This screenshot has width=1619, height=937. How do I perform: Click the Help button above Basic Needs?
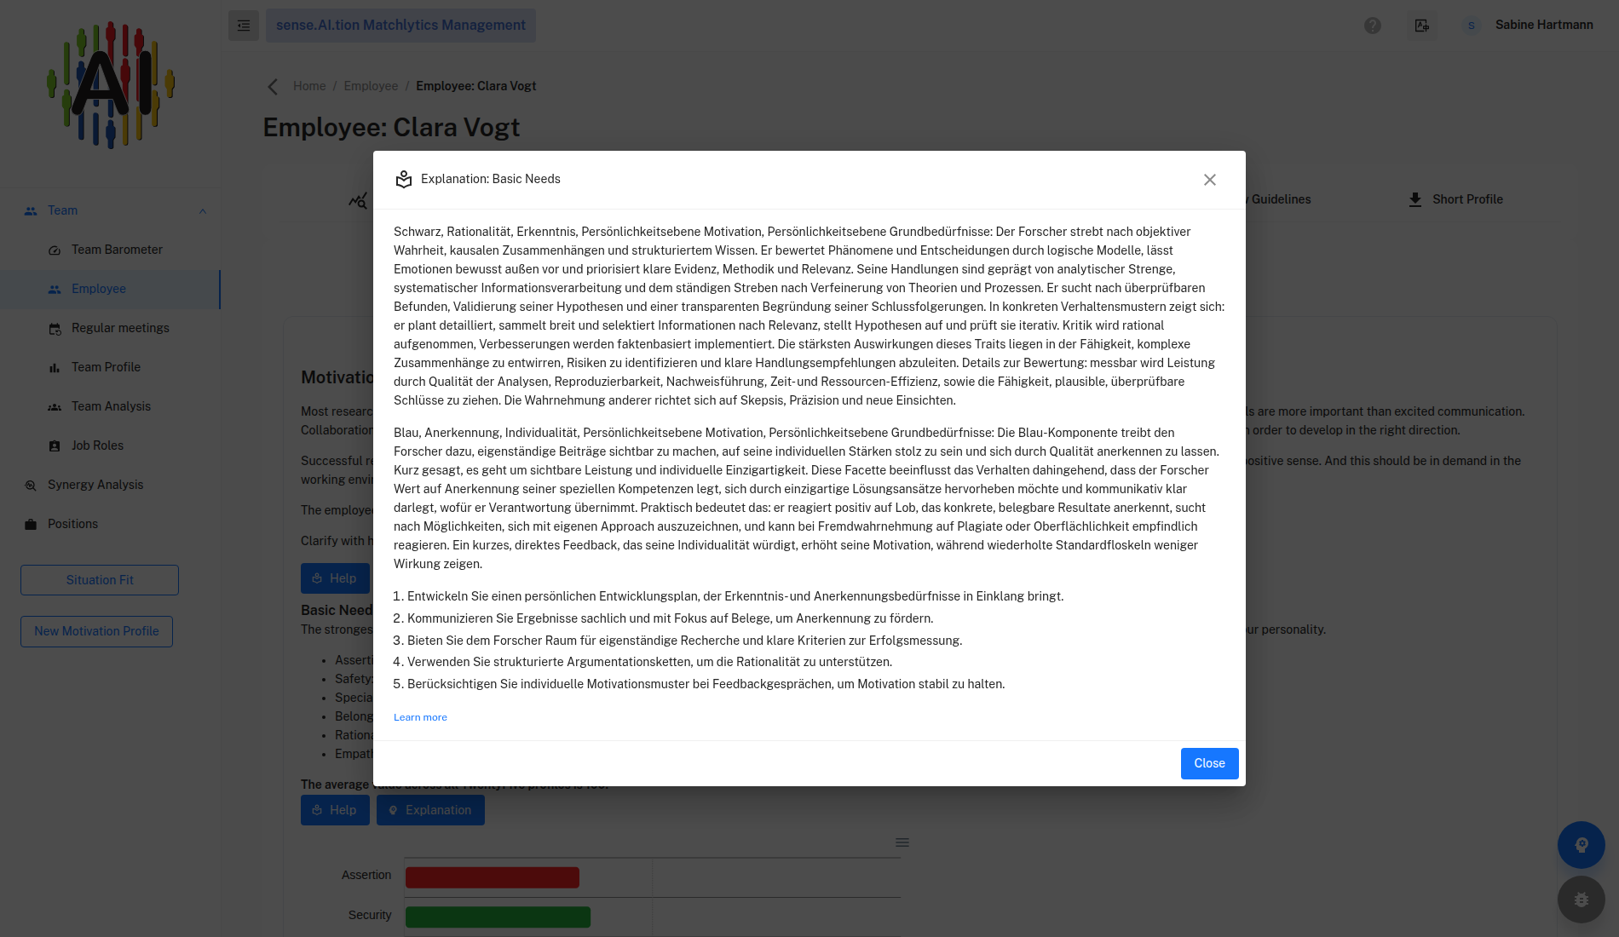click(x=335, y=578)
